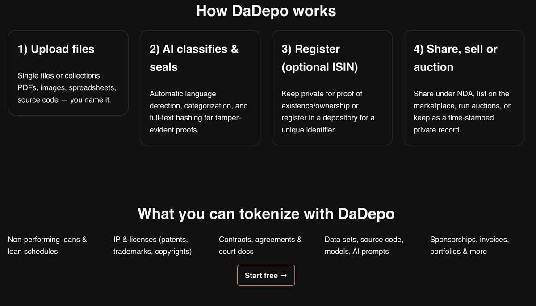Click Data sets, source code, models category
Screen dimensions: 536x306
(x=364, y=245)
